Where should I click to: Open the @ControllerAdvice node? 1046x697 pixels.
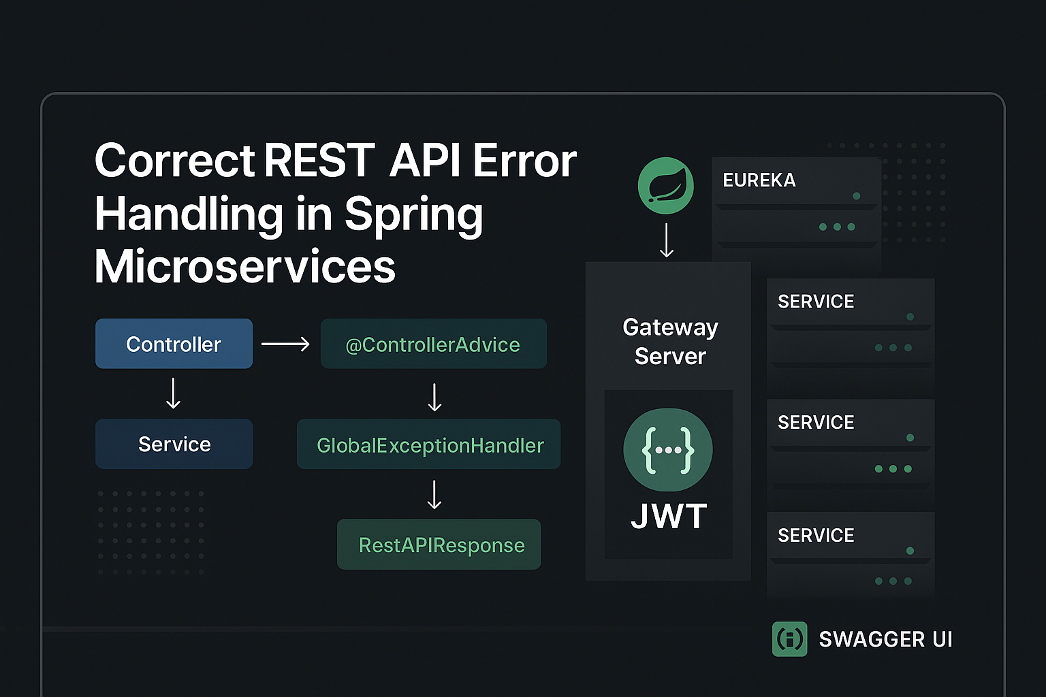(x=433, y=344)
